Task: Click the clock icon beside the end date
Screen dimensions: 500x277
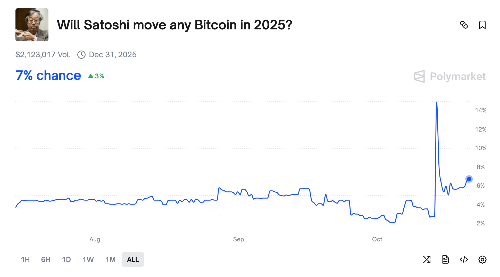Action: point(81,54)
